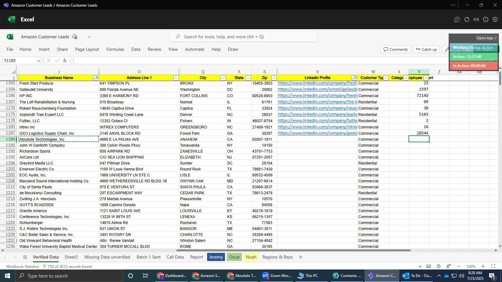Click Workbook Statistics in status bar
Image resolution: width=502 pixels, height=282 pixels.
(x=23, y=267)
